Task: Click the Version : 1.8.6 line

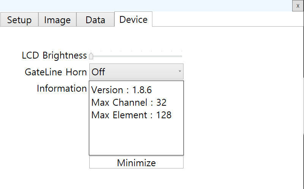Action: [x=121, y=90]
